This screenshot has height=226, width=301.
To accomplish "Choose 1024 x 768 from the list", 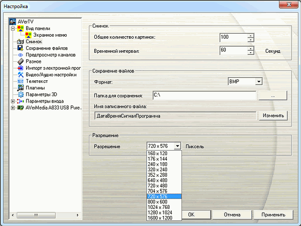I will [164, 207].
